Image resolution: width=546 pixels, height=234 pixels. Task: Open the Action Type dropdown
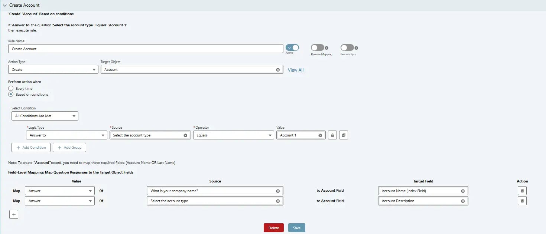pyautogui.click(x=53, y=69)
